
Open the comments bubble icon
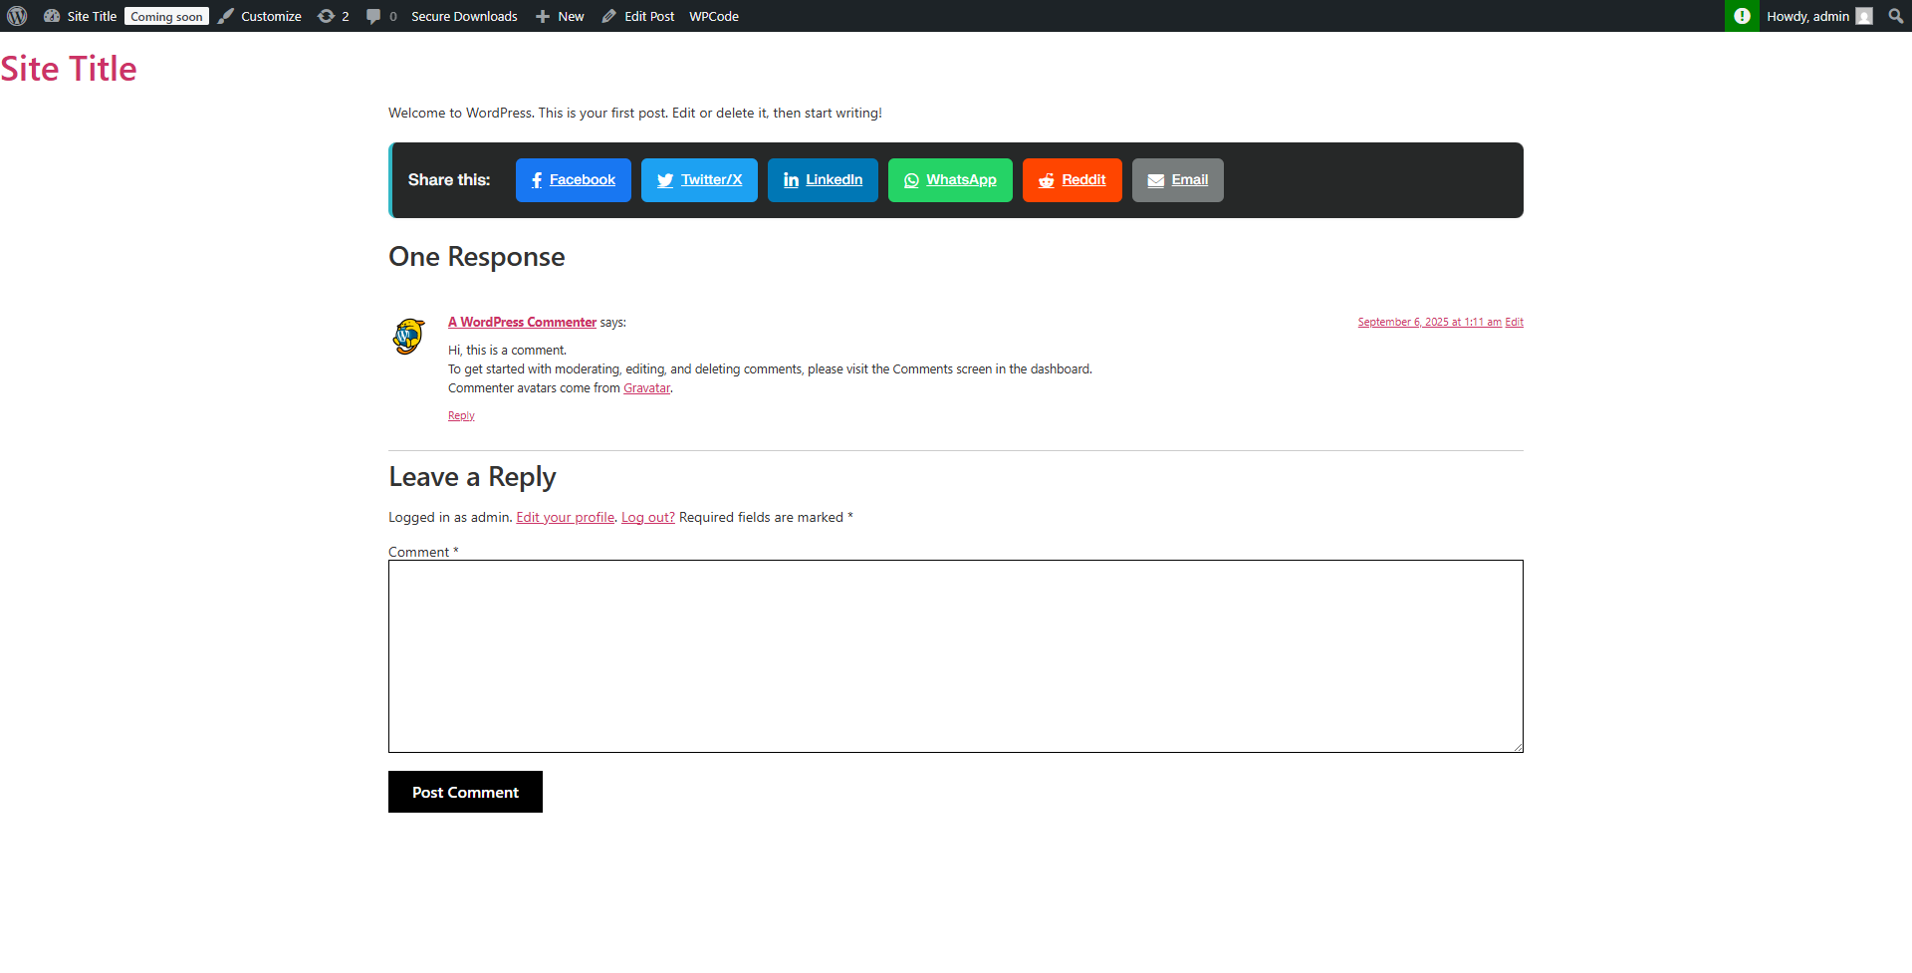(x=380, y=16)
